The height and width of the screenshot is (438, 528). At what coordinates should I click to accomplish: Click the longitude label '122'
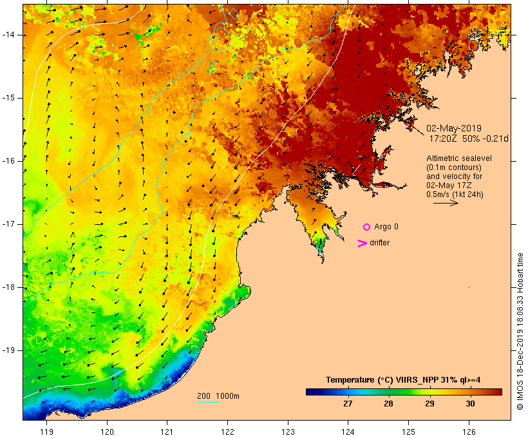click(x=228, y=432)
